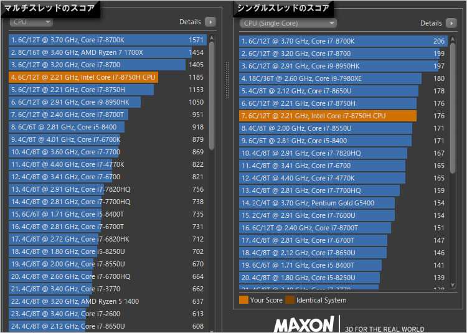The width and height of the screenshot is (467, 333).
Task: Select single-thread row Core i7-6700T score 147
Action: coord(343,240)
